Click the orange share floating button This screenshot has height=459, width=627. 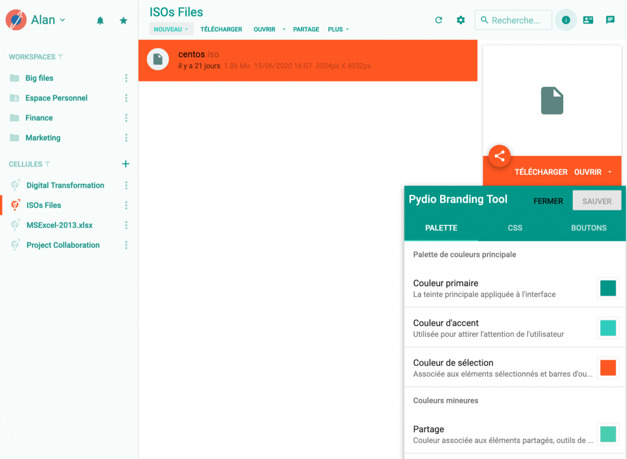(x=500, y=156)
